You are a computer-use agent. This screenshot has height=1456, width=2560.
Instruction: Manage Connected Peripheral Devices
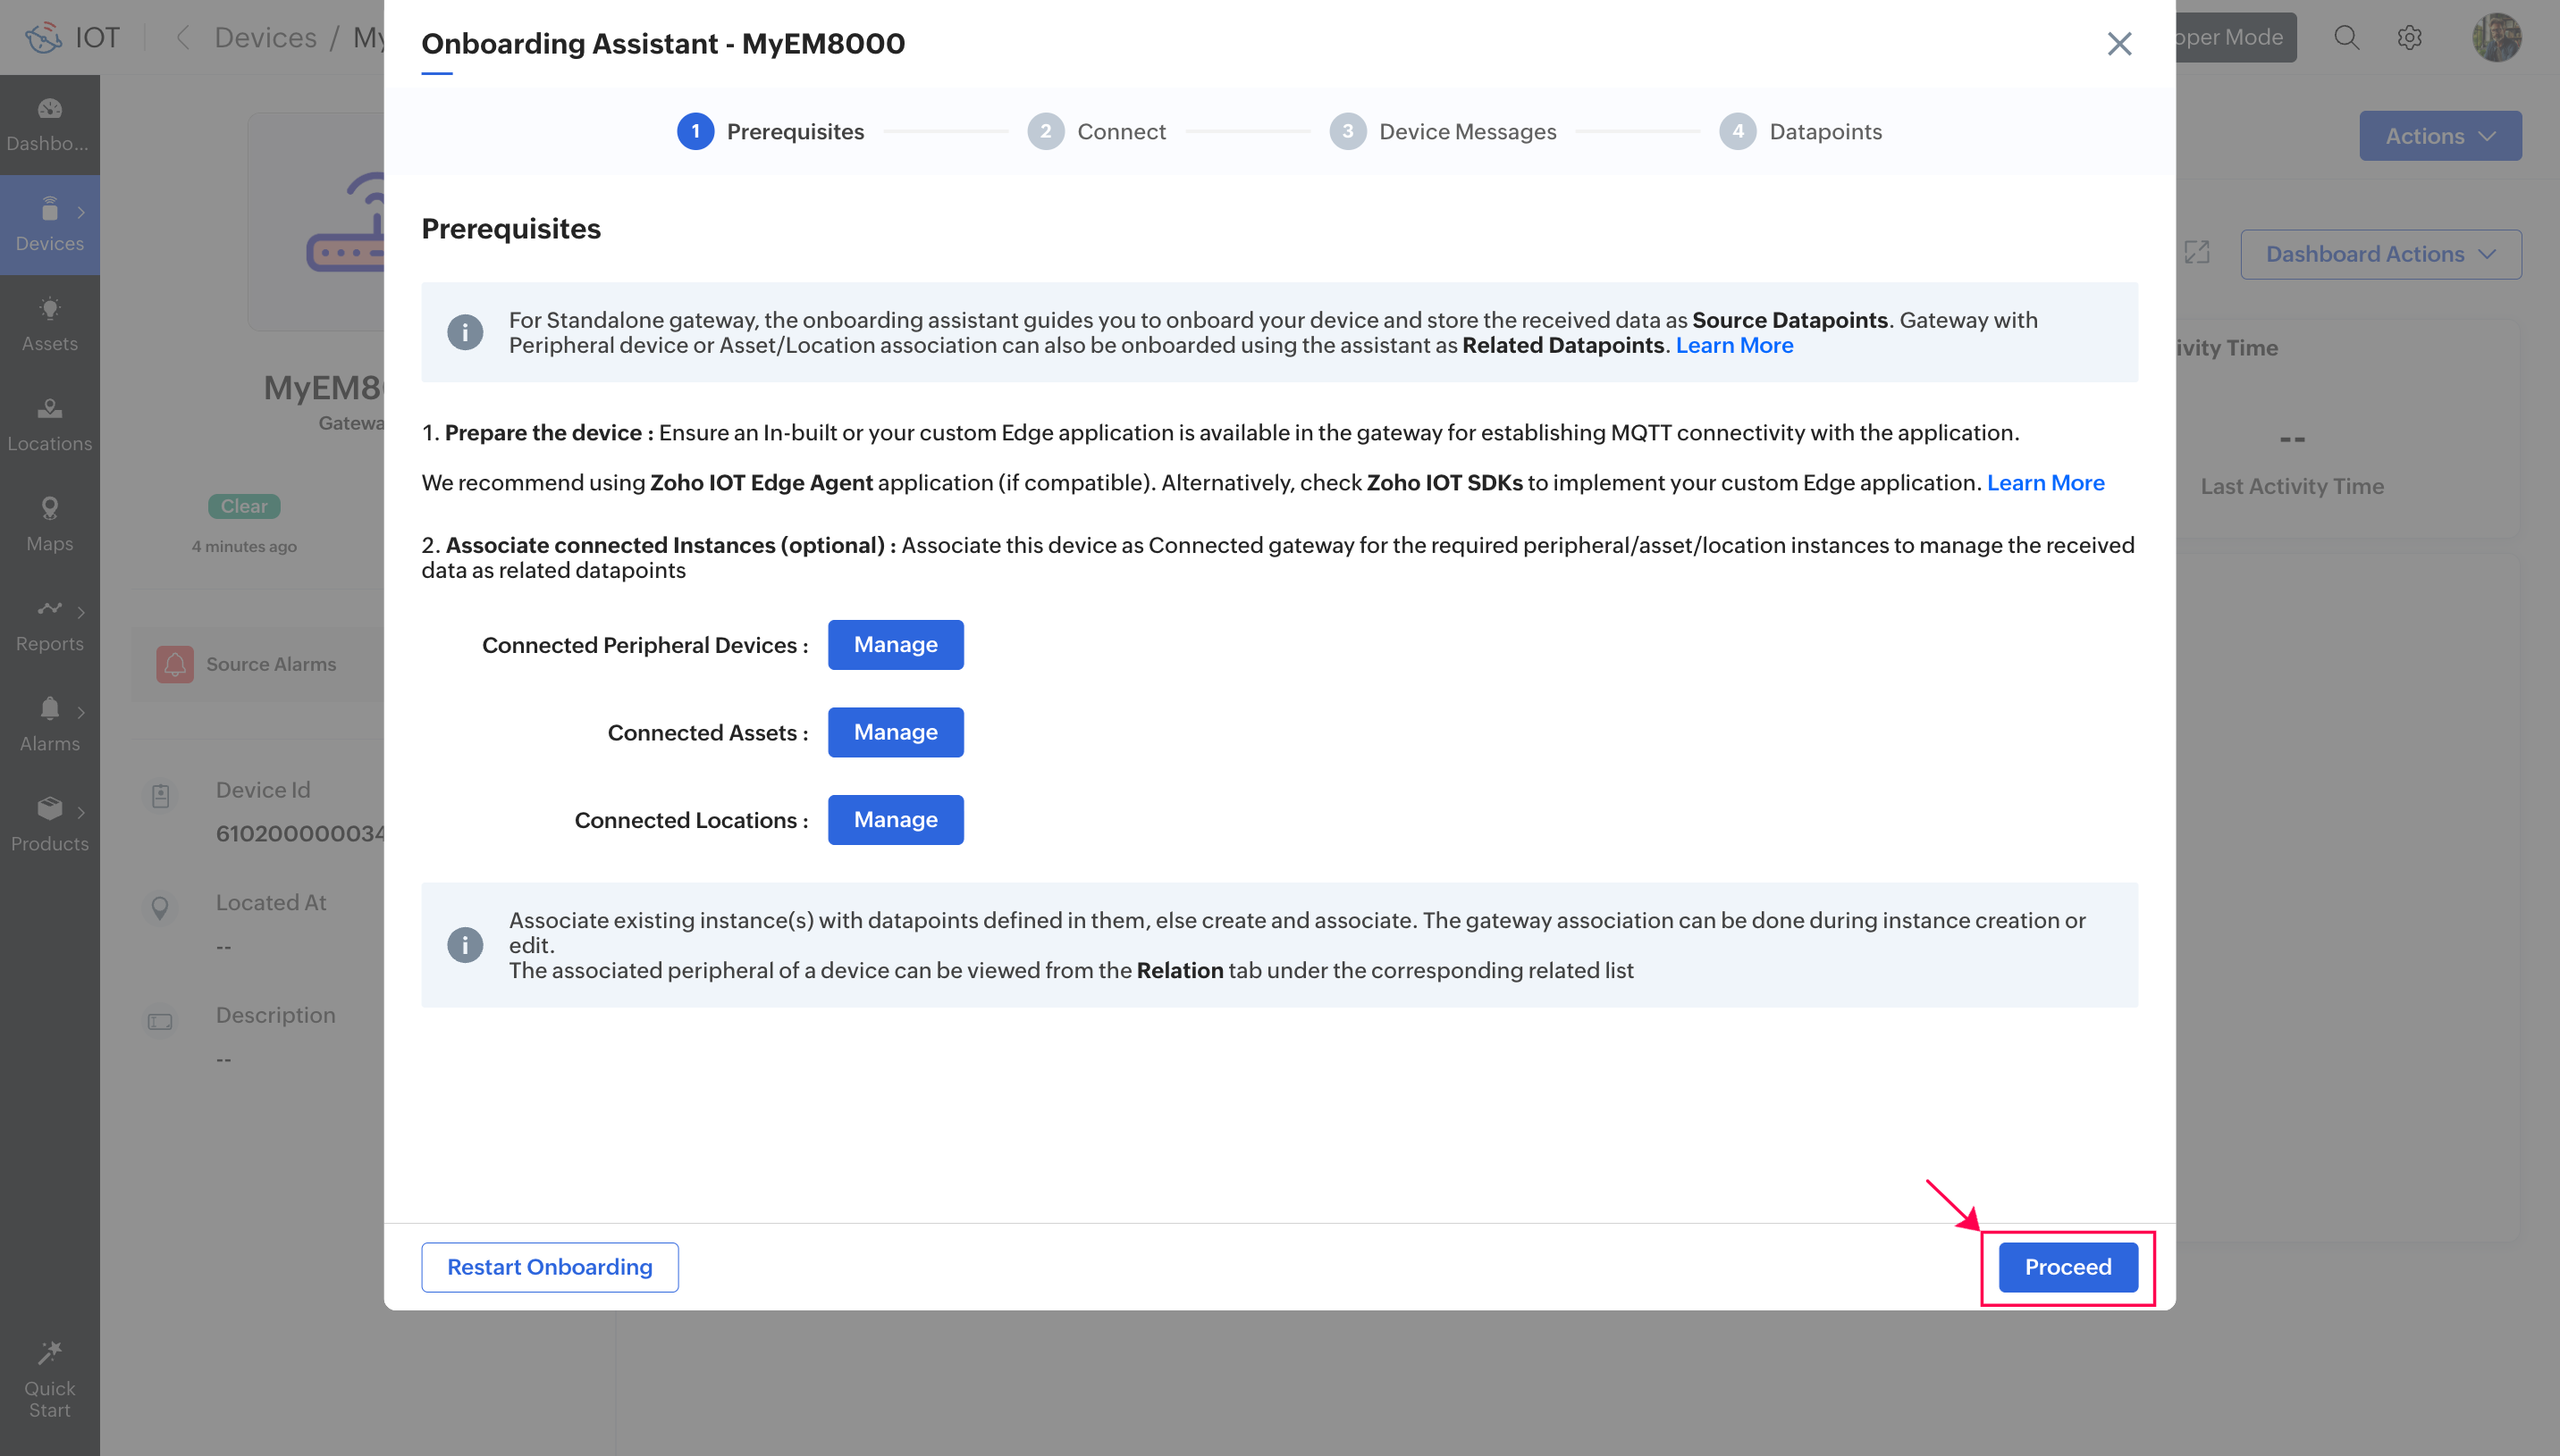(896, 645)
